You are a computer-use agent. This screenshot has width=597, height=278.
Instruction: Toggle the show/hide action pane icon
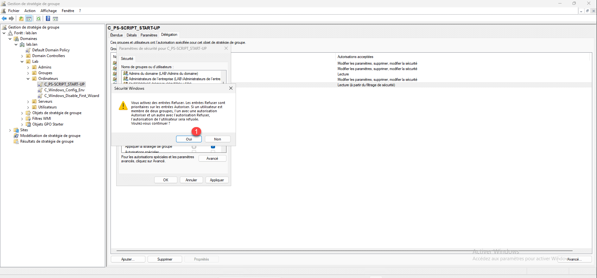(55, 19)
